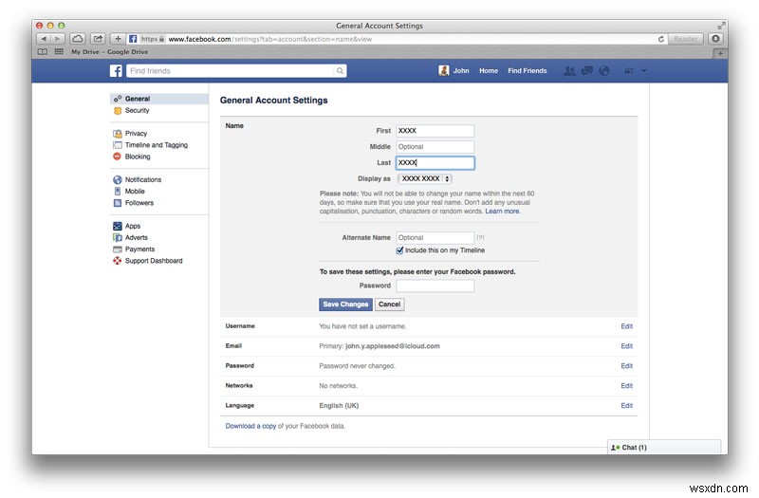The width and height of the screenshot is (759, 498).
Task: Click the Facebook logo icon in header
Action: tap(116, 70)
